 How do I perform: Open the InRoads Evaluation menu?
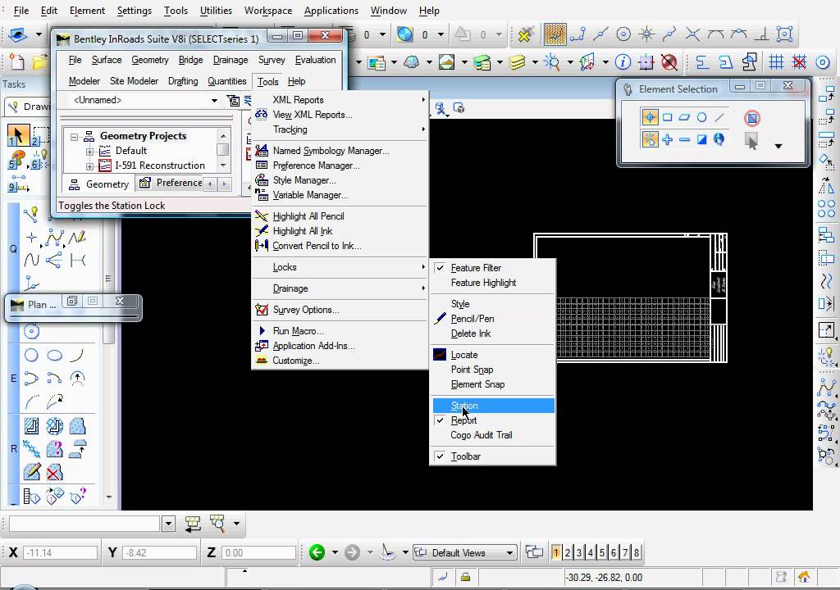[x=315, y=60]
